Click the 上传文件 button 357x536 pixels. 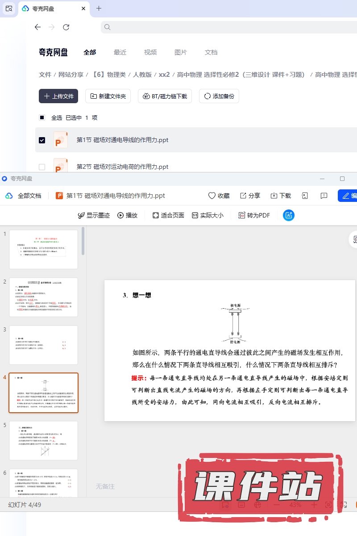pyautogui.click(x=58, y=96)
